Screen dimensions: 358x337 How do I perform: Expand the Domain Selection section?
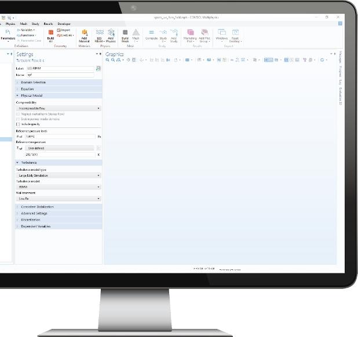(59, 82)
